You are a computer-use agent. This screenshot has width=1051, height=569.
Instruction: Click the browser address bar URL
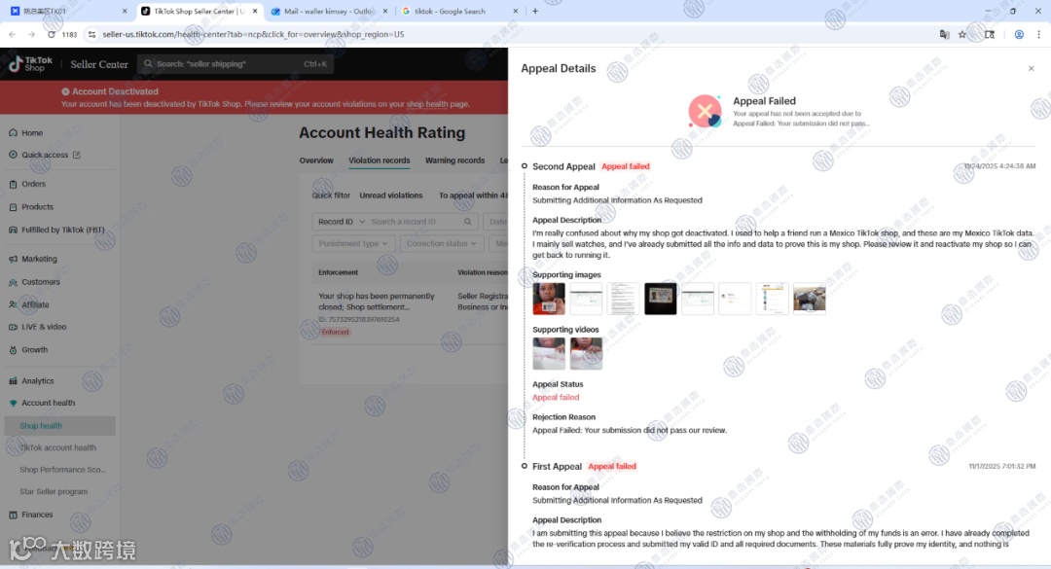(x=253, y=34)
